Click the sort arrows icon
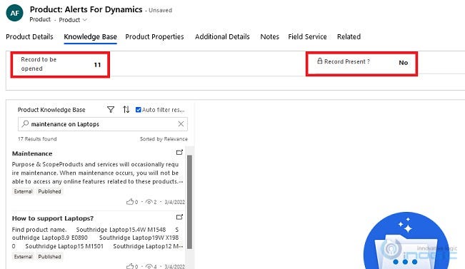 click(126, 110)
